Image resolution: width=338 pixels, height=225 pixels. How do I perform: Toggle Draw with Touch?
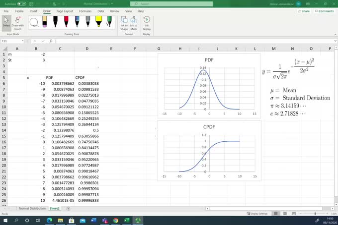17,23
